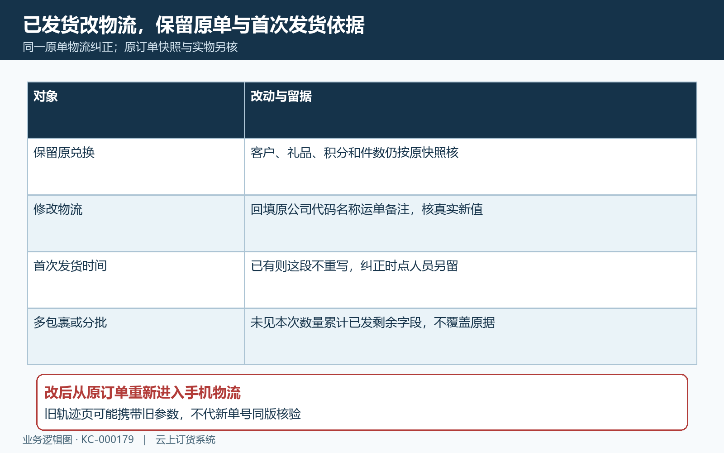Click the 改动与留据 column header
The image size is (724, 453).
click(471, 110)
